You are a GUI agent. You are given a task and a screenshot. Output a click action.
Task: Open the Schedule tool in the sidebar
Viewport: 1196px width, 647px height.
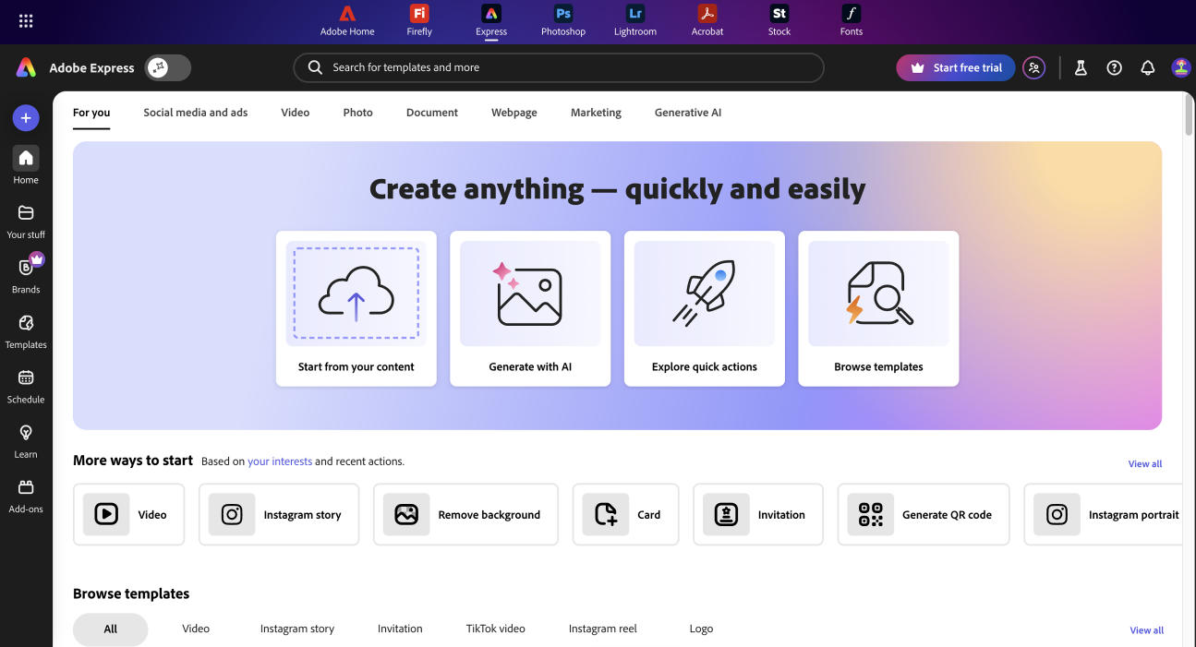point(25,385)
